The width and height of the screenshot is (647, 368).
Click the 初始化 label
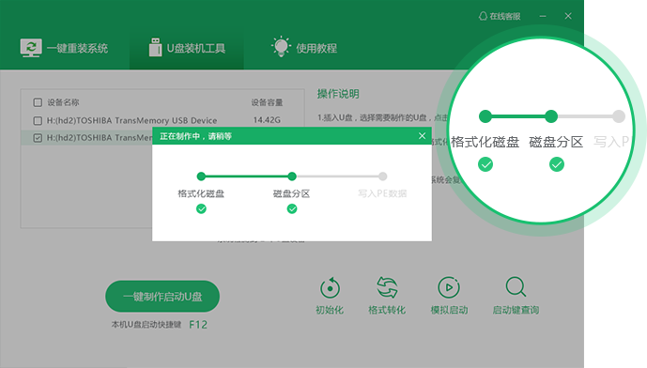point(330,310)
